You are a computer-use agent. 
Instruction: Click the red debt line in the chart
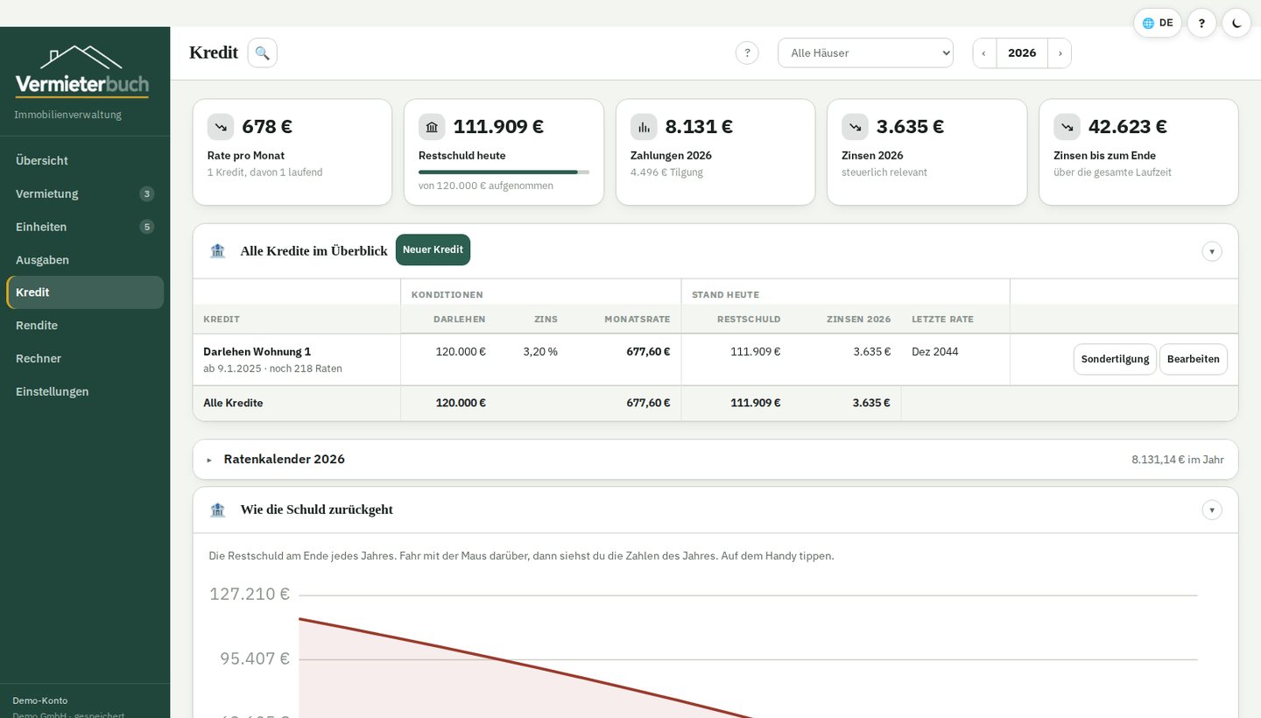525,666
